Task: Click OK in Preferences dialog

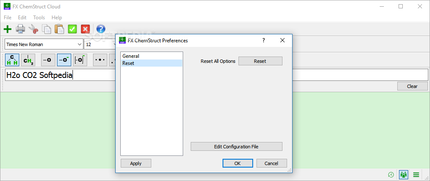Action: click(x=238, y=163)
